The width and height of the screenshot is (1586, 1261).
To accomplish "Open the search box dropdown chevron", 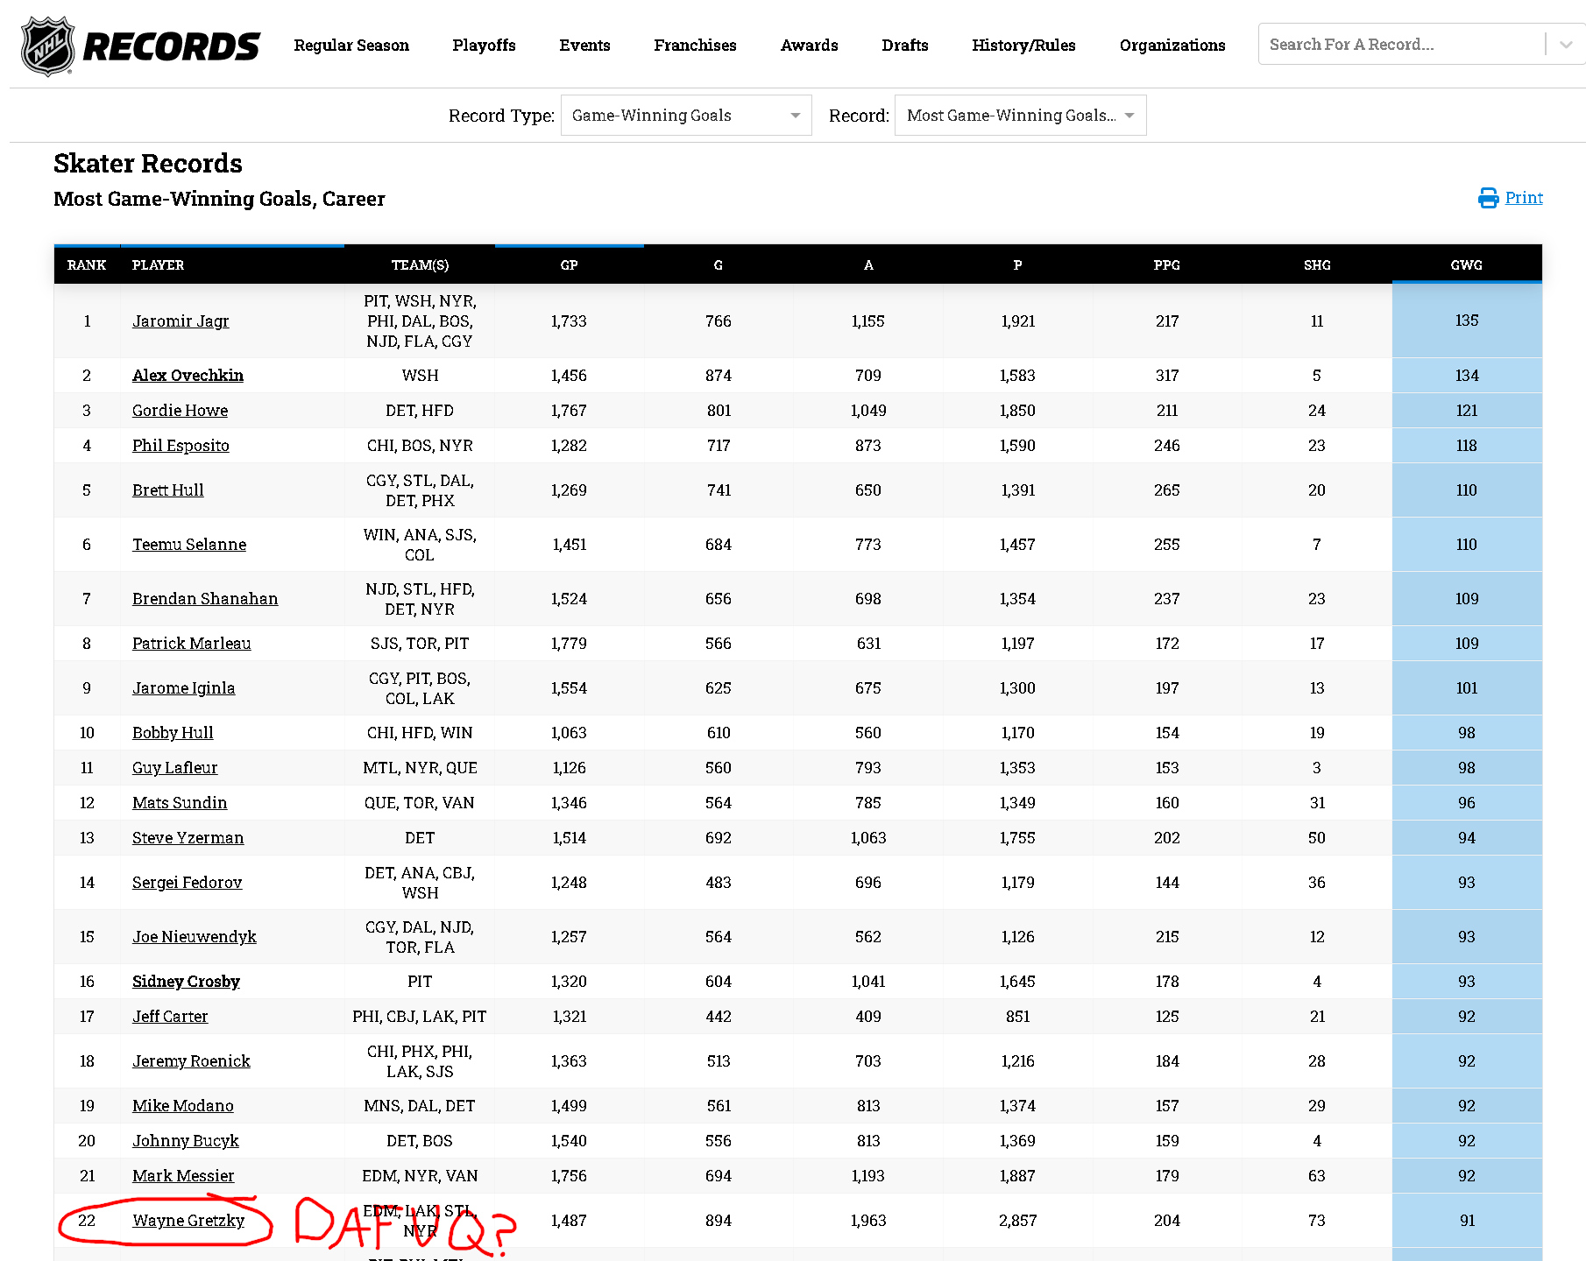I will [x=1566, y=45].
